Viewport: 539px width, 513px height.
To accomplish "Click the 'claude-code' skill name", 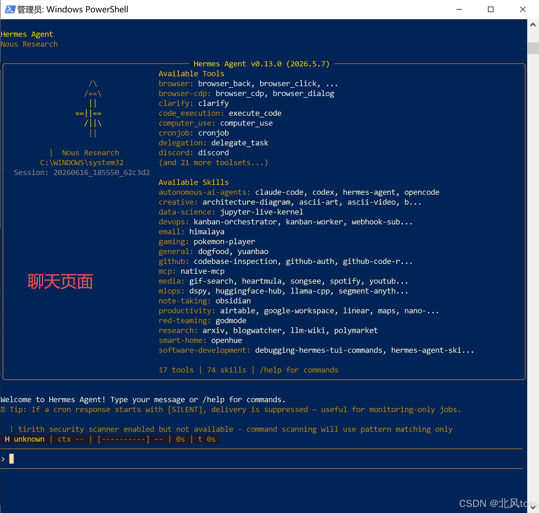I will point(279,192).
